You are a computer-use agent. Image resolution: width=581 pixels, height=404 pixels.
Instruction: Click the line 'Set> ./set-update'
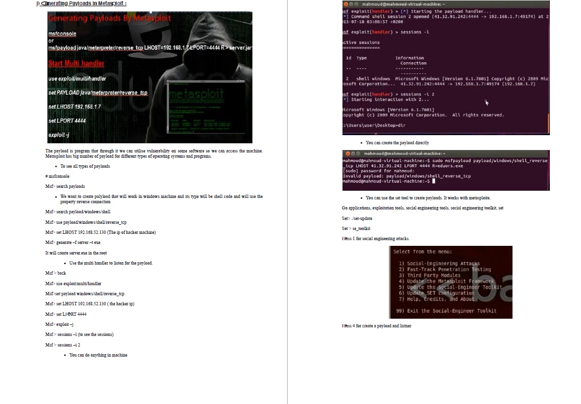coord(357,219)
